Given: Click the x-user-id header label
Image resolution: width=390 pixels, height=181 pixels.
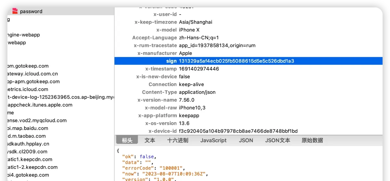Looking at the screenshot, I should 165,14.
